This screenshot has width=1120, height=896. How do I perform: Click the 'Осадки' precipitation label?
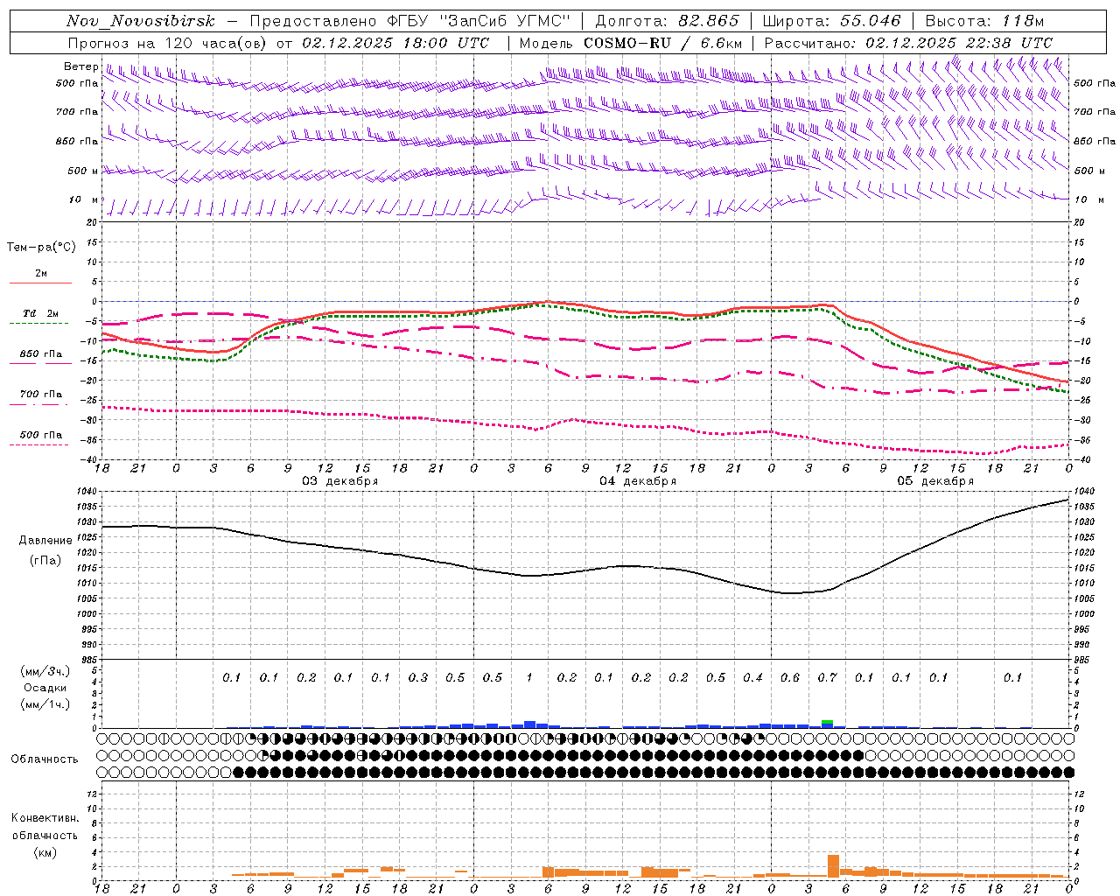(45, 688)
